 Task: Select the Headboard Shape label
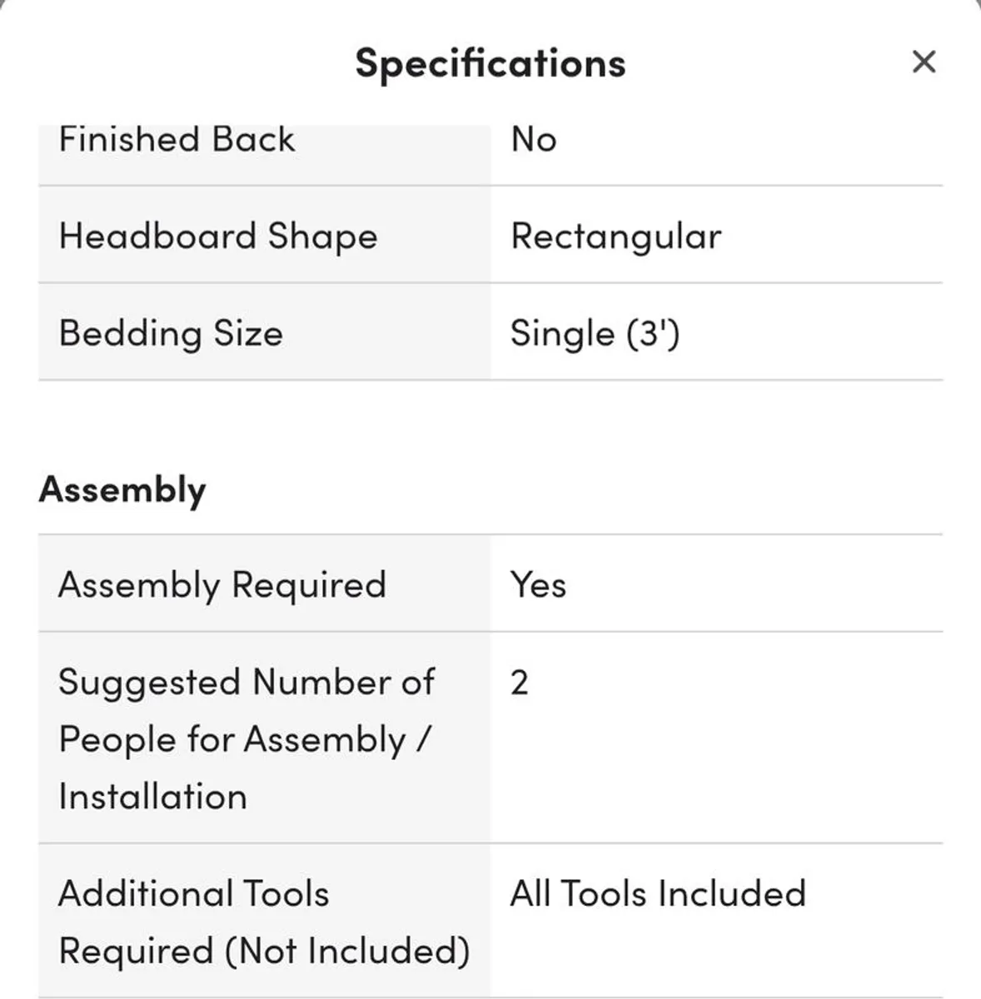pyautogui.click(x=217, y=236)
